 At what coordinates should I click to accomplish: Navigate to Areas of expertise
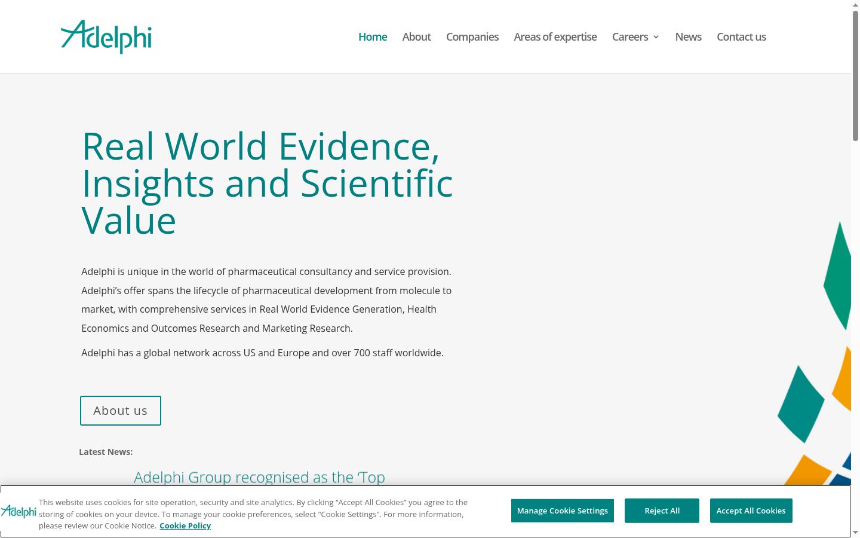click(x=555, y=36)
